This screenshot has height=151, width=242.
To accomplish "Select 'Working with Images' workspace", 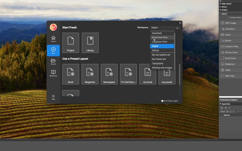I will (x=162, y=68).
